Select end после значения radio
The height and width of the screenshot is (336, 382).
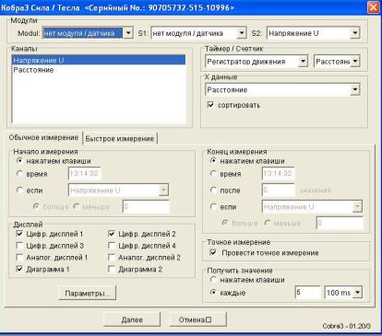(x=213, y=191)
